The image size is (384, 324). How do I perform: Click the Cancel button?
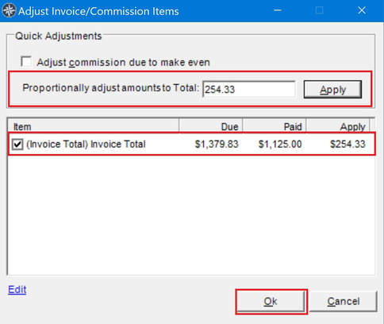tap(344, 301)
